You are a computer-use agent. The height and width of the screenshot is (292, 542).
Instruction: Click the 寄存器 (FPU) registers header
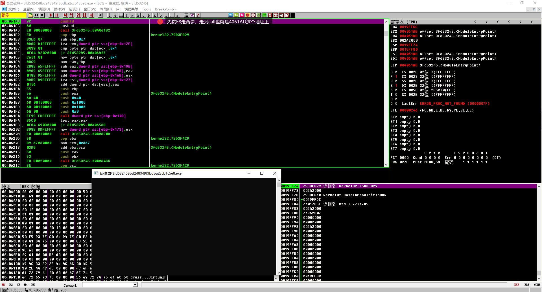tap(404, 22)
